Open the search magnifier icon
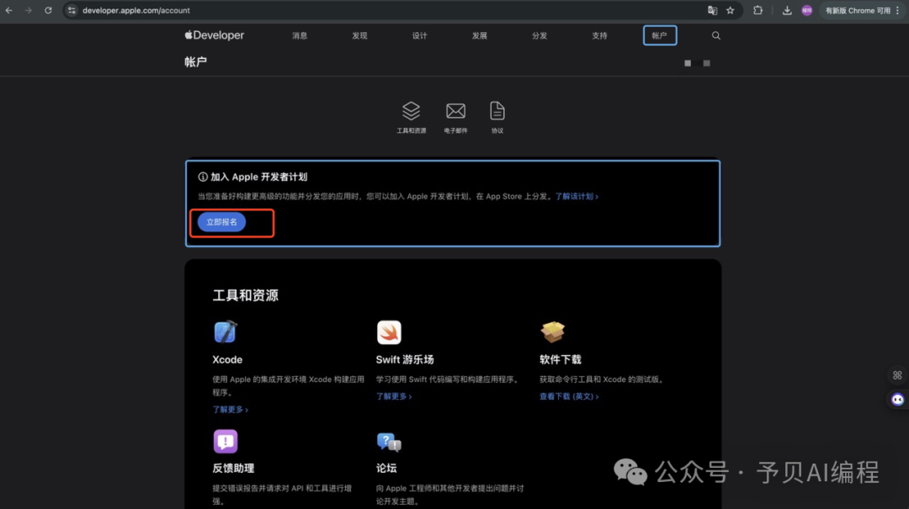The width and height of the screenshot is (909, 509). coord(716,35)
